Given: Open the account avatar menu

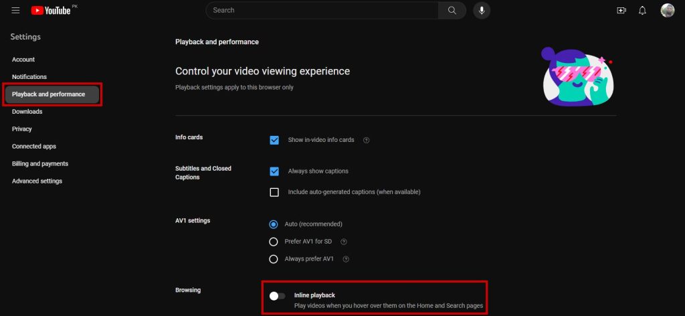Looking at the screenshot, I should pos(667,11).
